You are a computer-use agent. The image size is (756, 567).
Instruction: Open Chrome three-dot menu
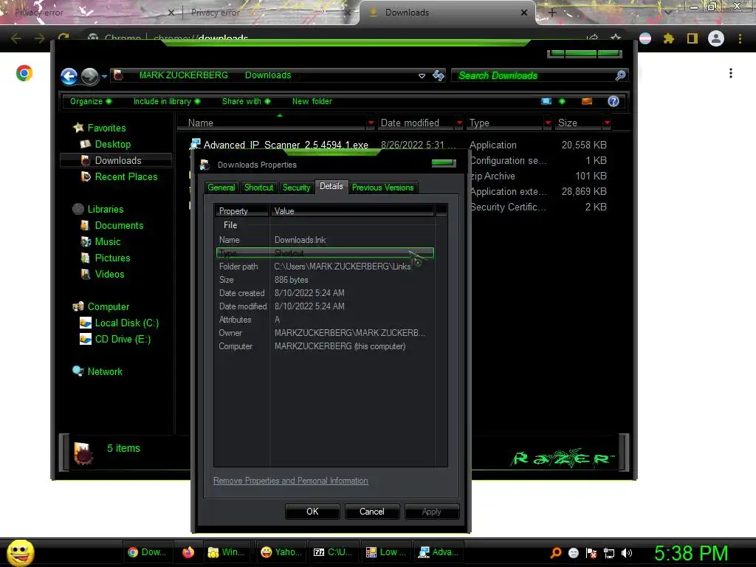click(x=740, y=38)
